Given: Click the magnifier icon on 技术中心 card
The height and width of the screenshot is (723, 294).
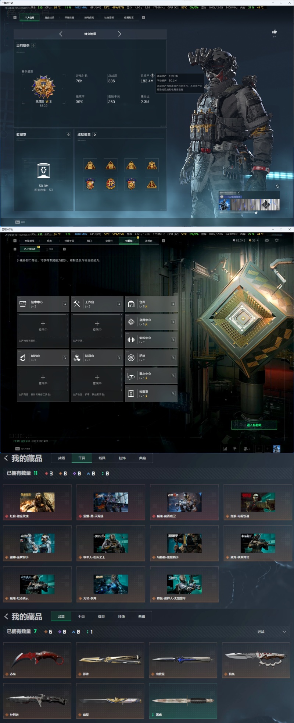Looking at the screenshot, I should (65, 304).
